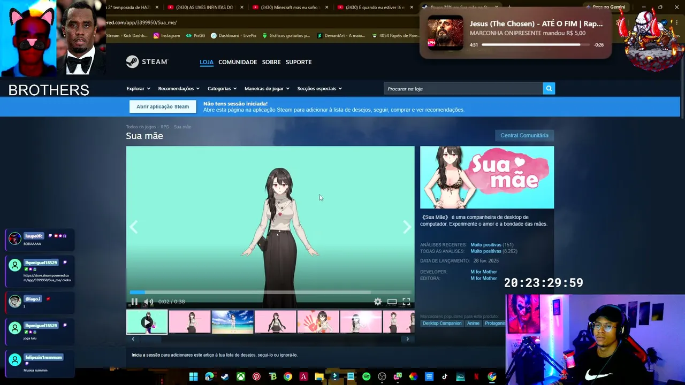
Task: Seek in the trailer progress bar
Action: (270, 292)
